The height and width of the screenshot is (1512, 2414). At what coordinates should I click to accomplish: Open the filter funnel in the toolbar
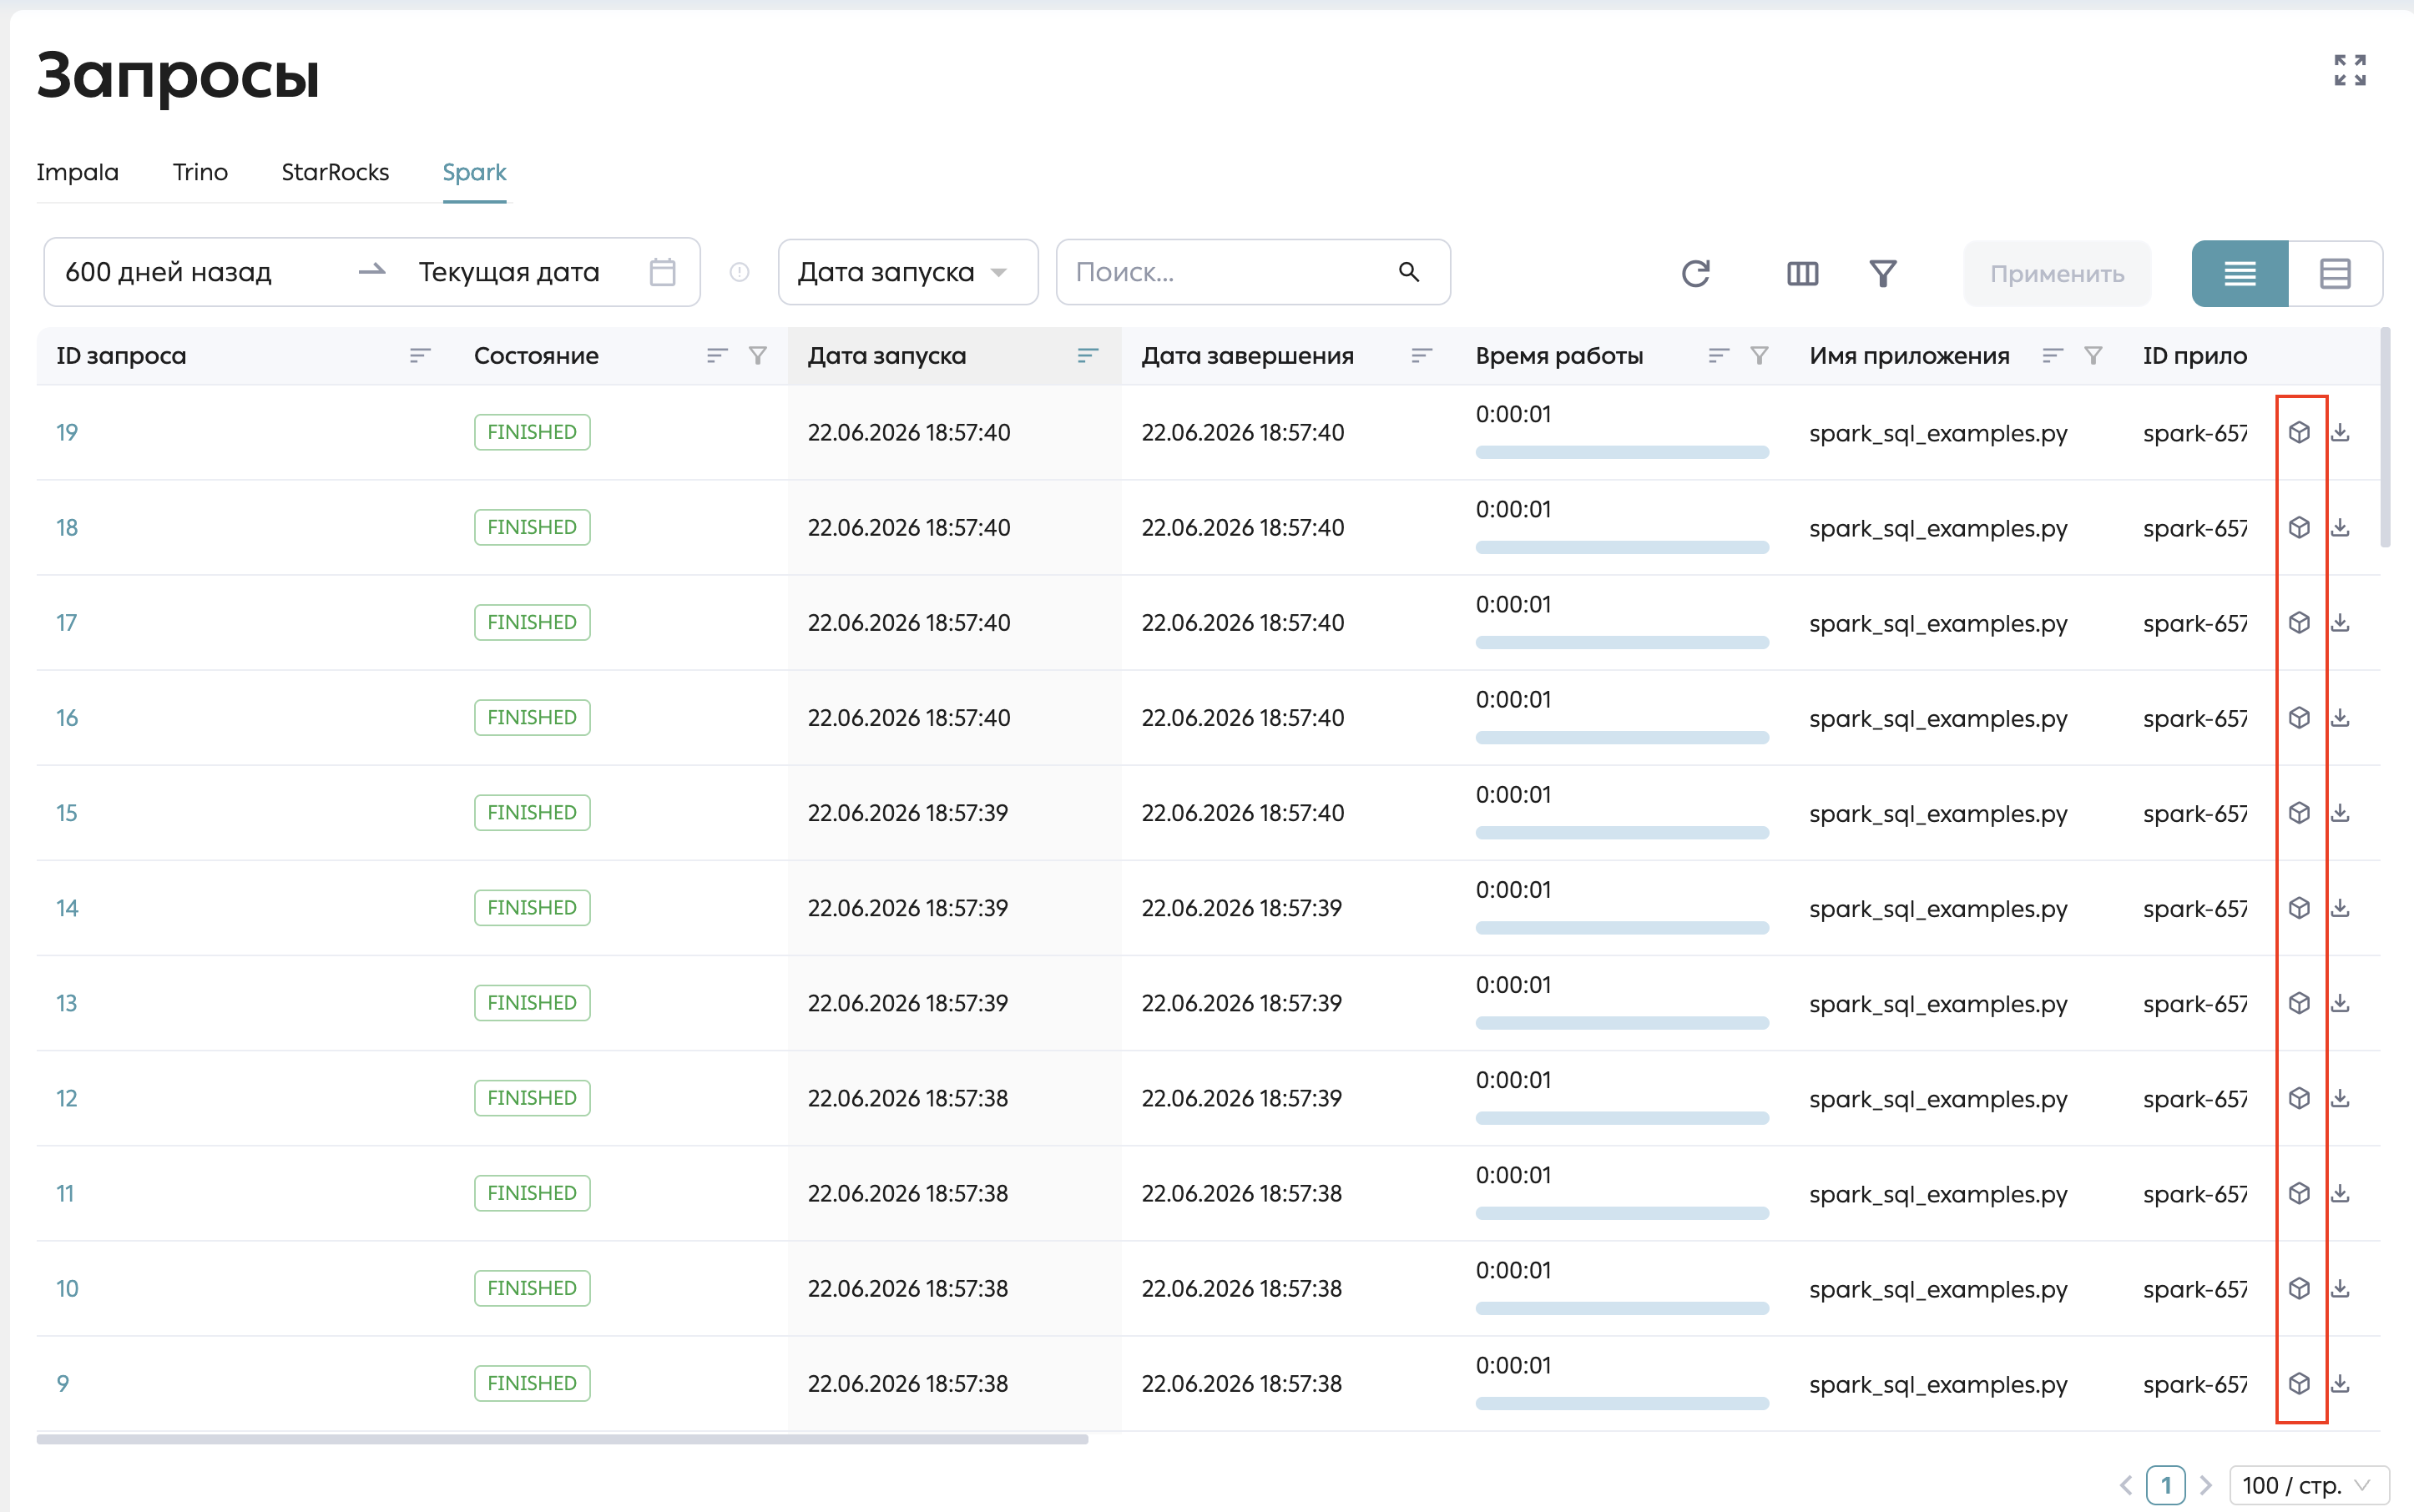pyautogui.click(x=1883, y=273)
